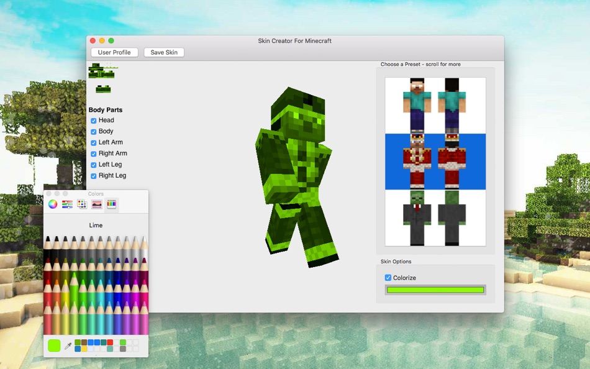This screenshot has height=369, width=590.
Task: Select the red saved swatch
Action: (110, 342)
